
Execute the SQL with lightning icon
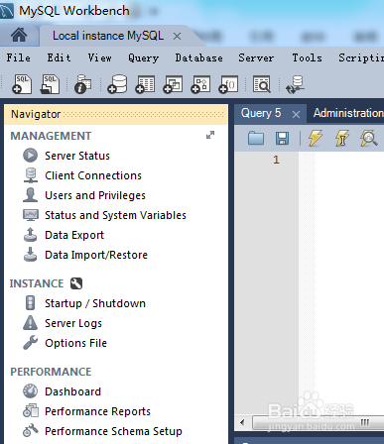pos(316,138)
